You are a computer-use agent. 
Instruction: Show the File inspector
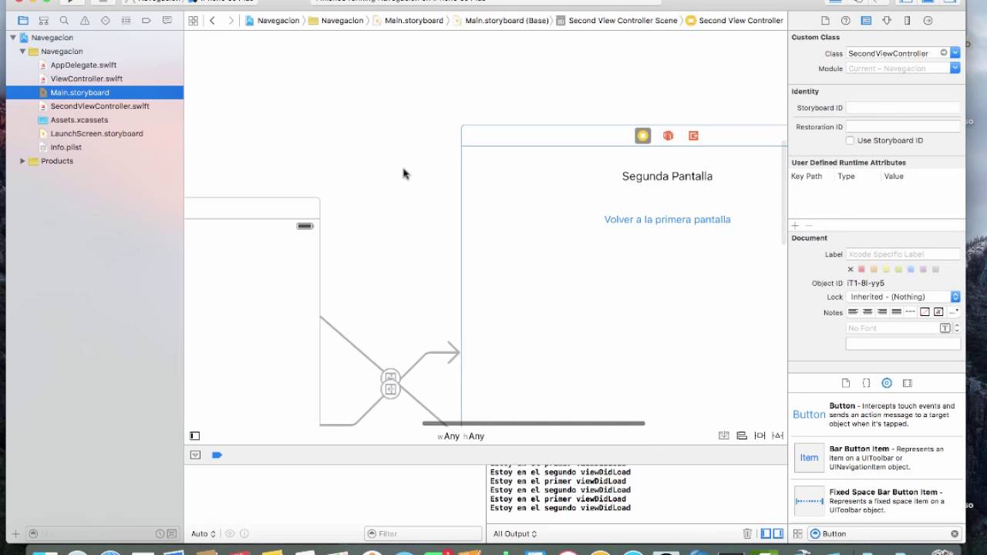[x=825, y=21]
